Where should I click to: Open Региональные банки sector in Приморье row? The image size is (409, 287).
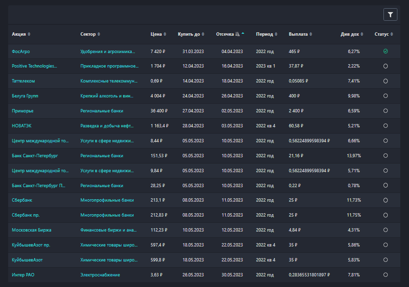102,111
